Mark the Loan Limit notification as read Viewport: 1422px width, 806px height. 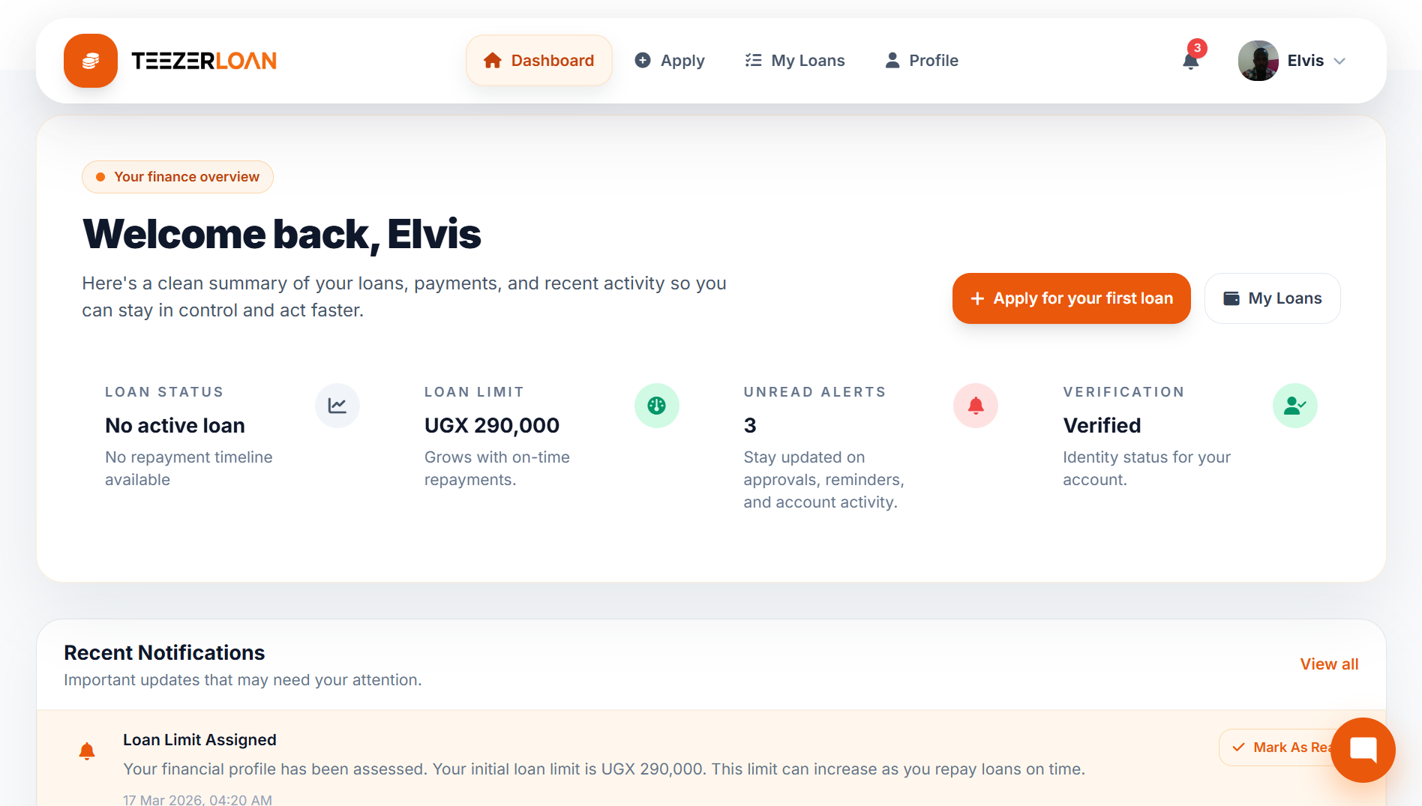pyautogui.click(x=1279, y=748)
